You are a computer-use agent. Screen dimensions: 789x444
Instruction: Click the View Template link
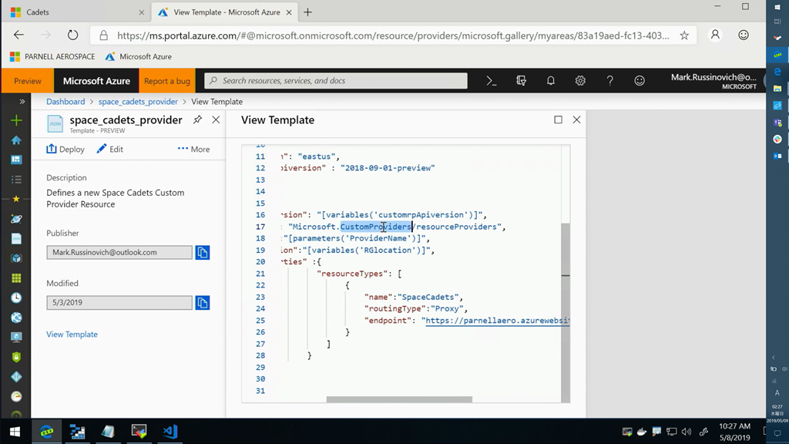point(72,335)
